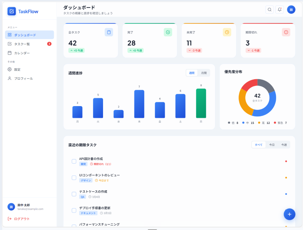Open ダッシュボード in the sidebar menu
The height and width of the screenshot is (230, 303).
tap(30, 35)
